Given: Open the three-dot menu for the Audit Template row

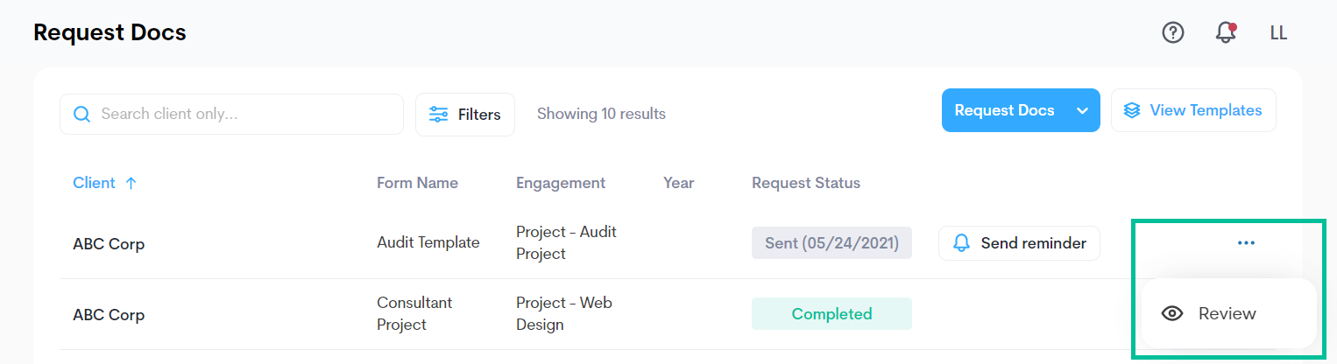Looking at the screenshot, I should click(x=1246, y=243).
